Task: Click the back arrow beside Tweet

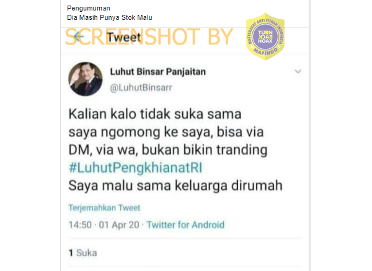Action: [x=79, y=37]
